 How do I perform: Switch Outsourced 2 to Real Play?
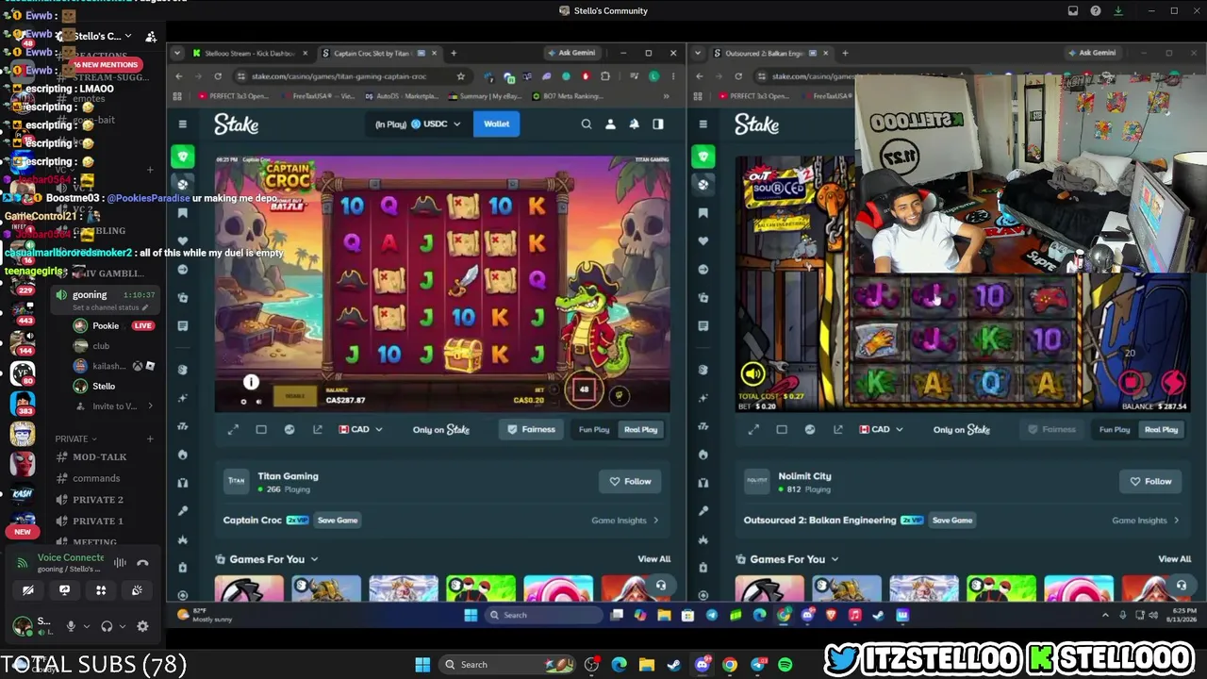pos(1161,430)
